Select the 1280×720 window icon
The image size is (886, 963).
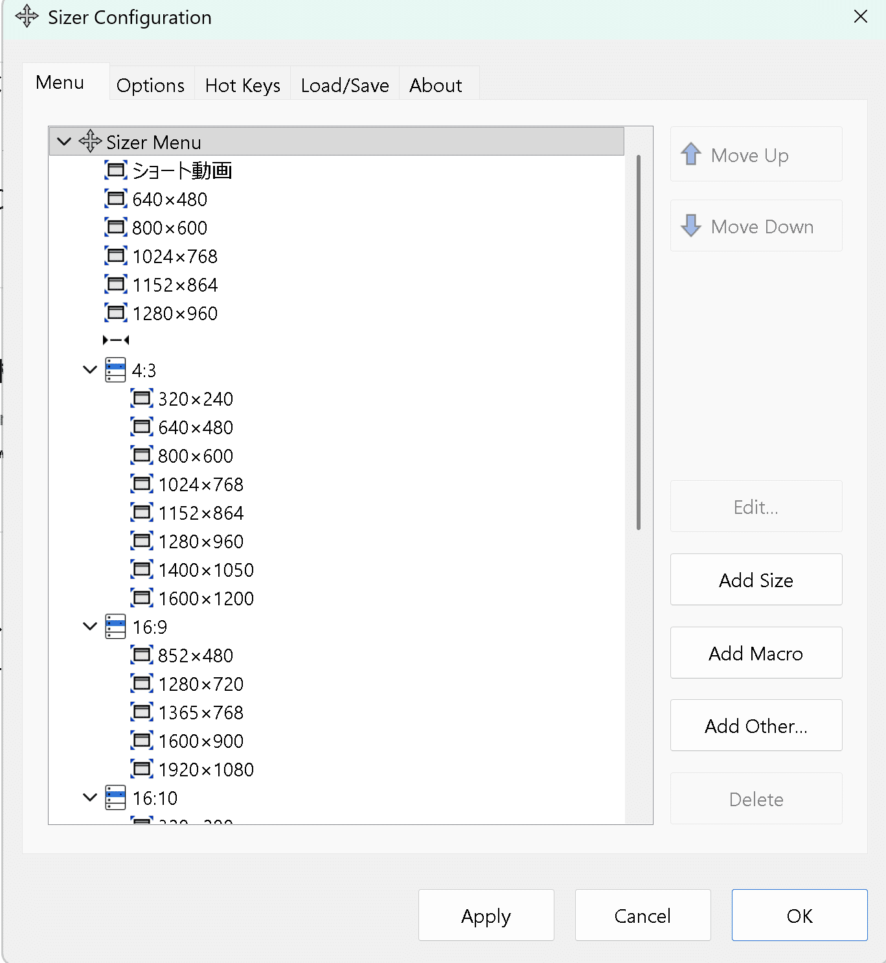click(142, 684)
